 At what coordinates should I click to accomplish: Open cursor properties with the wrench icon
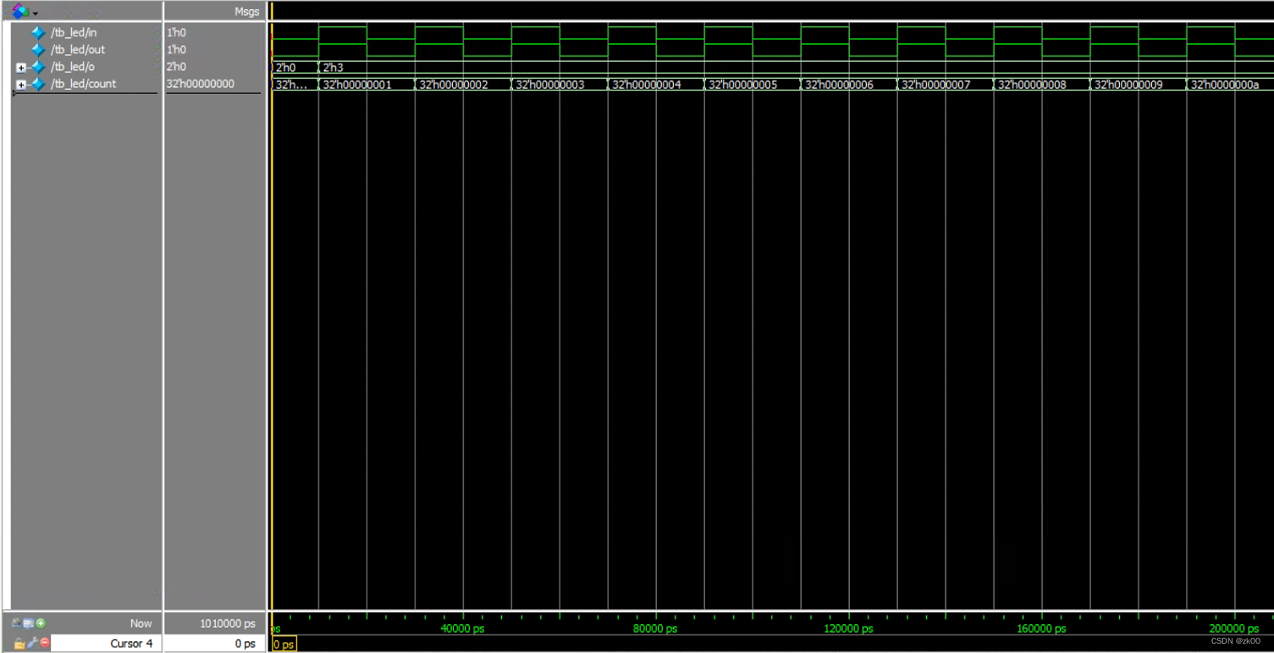32,644
